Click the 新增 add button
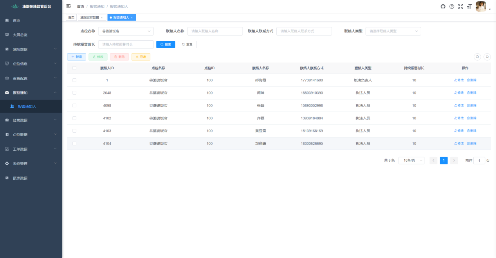496x258 pixels. pos(77,57)
